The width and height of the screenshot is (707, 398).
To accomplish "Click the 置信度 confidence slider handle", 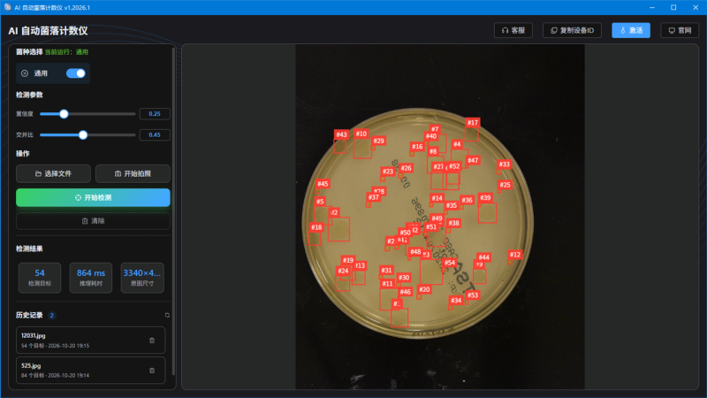I will pyautogui.click(x=64, y=114).
